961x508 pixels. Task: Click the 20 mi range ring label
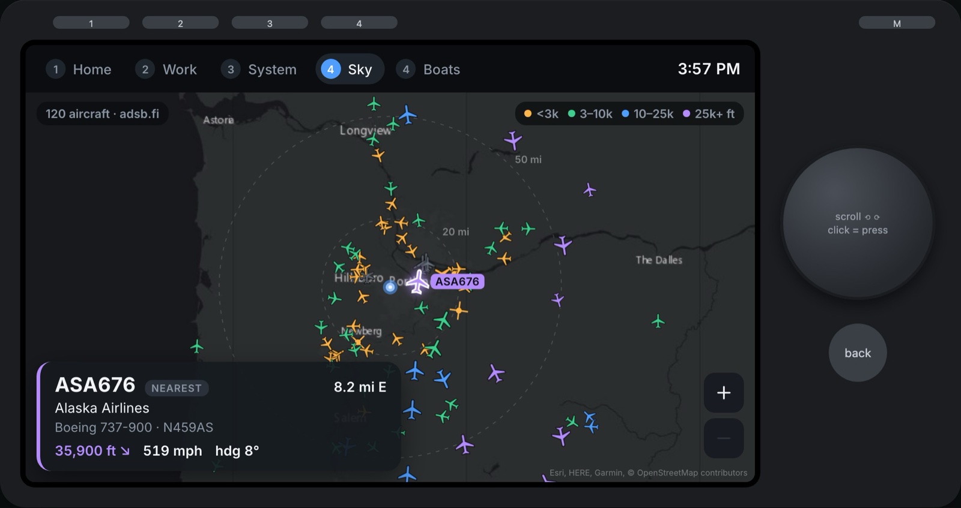(x=455, y=232)
